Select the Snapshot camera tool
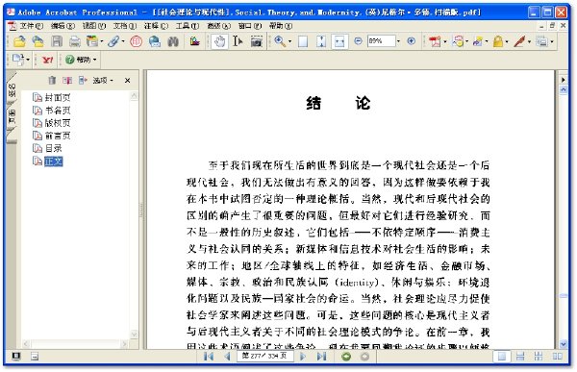 (257, 41)
